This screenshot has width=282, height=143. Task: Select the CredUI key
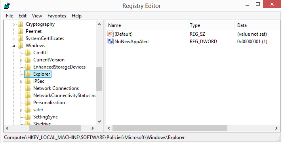(40, 53)
